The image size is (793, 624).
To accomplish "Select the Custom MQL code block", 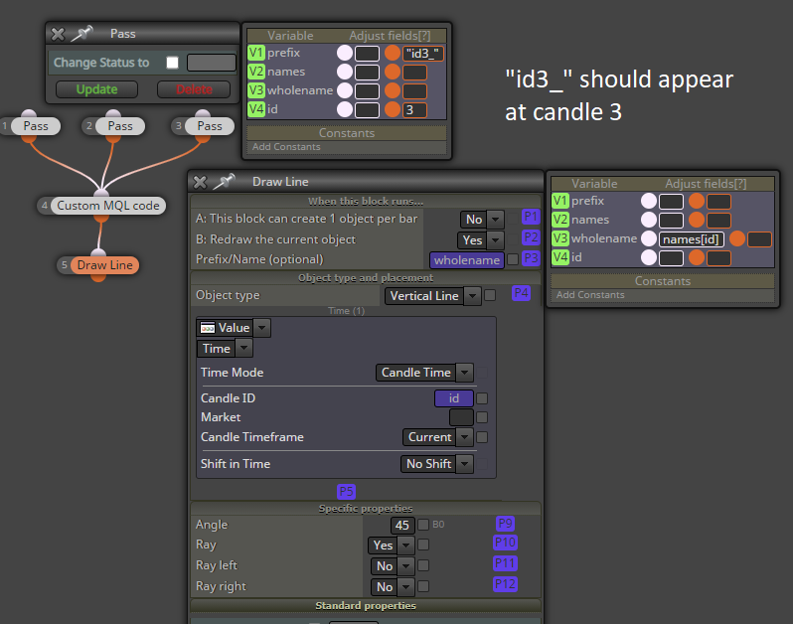I will pos(107,206).
